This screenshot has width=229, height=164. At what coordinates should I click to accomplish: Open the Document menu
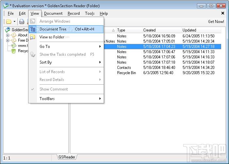[x=53, y=13]
